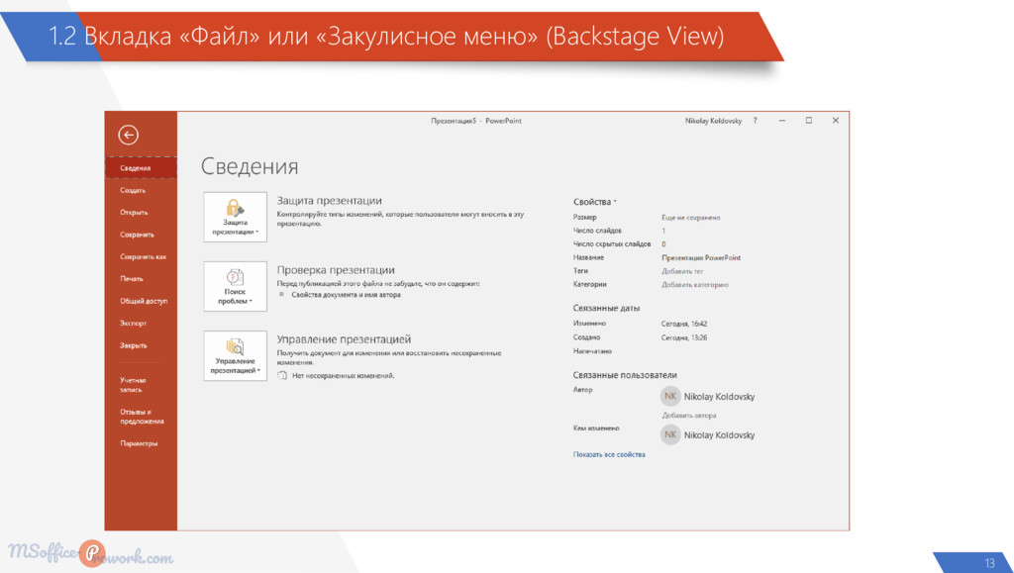Image resolution: width=1014 pixels, height=573 pixels.
Task: Click the Сведения page title
Action: [x=250, y=166]
